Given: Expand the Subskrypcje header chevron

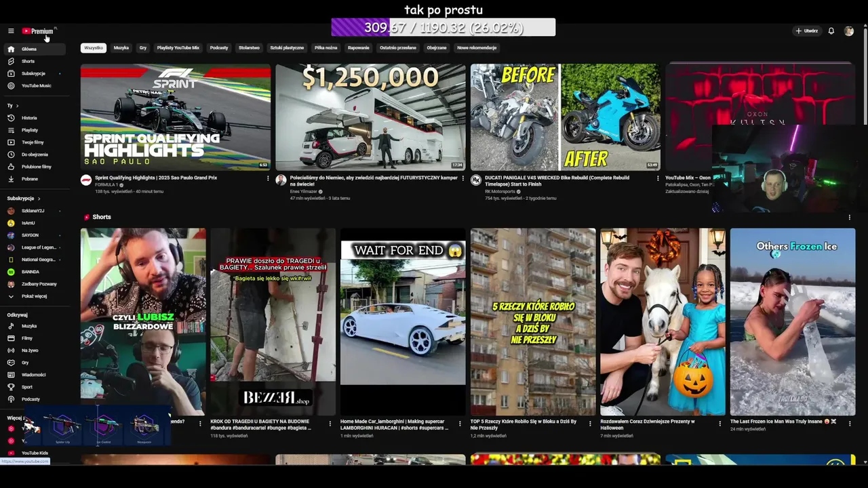Looking at the screenshot, I should 39,199.
